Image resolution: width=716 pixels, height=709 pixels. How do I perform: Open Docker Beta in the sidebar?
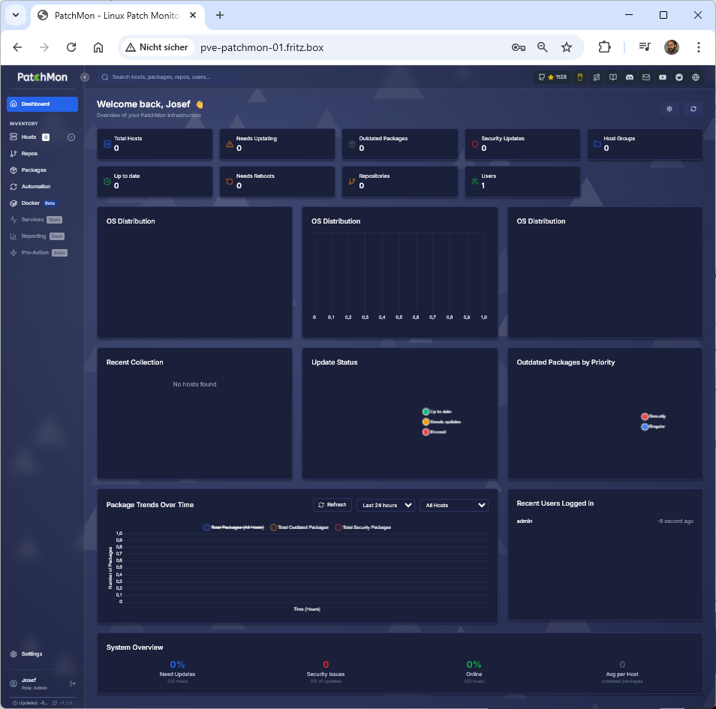[31, 203]
